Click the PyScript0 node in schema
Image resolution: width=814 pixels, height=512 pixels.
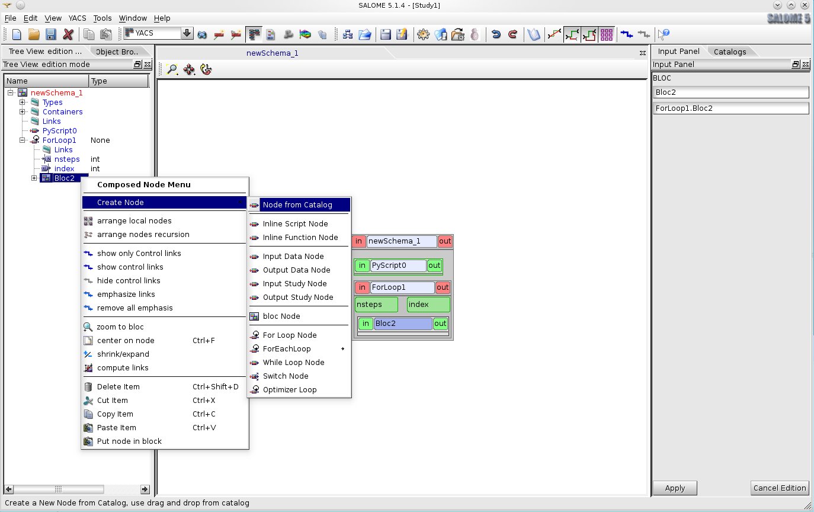(398, 265)
